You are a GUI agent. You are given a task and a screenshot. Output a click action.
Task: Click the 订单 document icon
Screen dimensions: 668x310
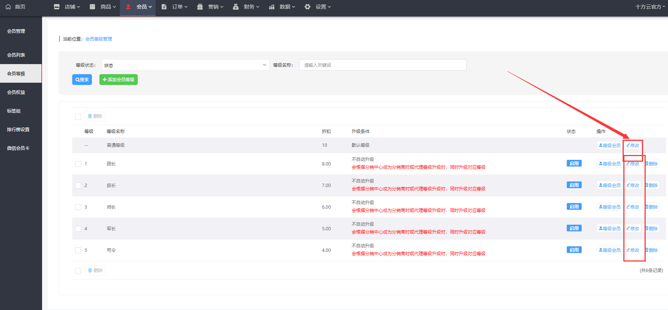click(x=164, y=7)
